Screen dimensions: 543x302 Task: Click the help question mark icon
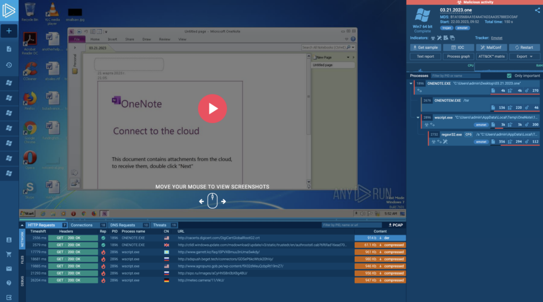point(9,283)
